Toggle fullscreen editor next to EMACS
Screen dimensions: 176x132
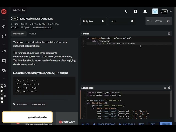[x=168, y=21]
